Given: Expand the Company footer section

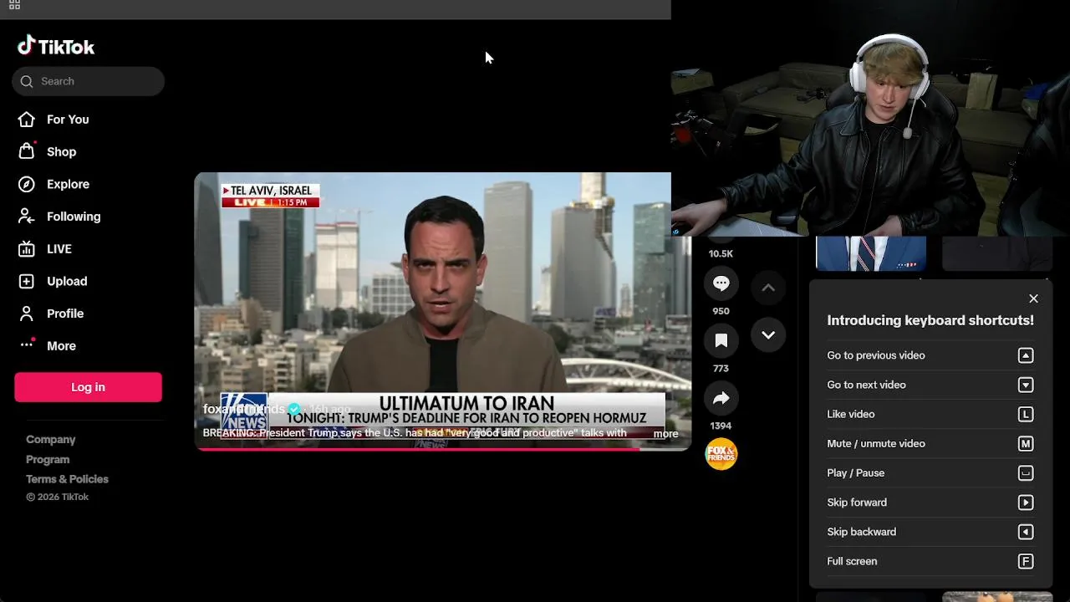Looking at the screenshot, I should click(x=50, y=439).
